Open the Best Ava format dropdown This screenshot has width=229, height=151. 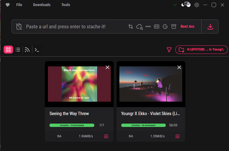[x=187, y=26]
